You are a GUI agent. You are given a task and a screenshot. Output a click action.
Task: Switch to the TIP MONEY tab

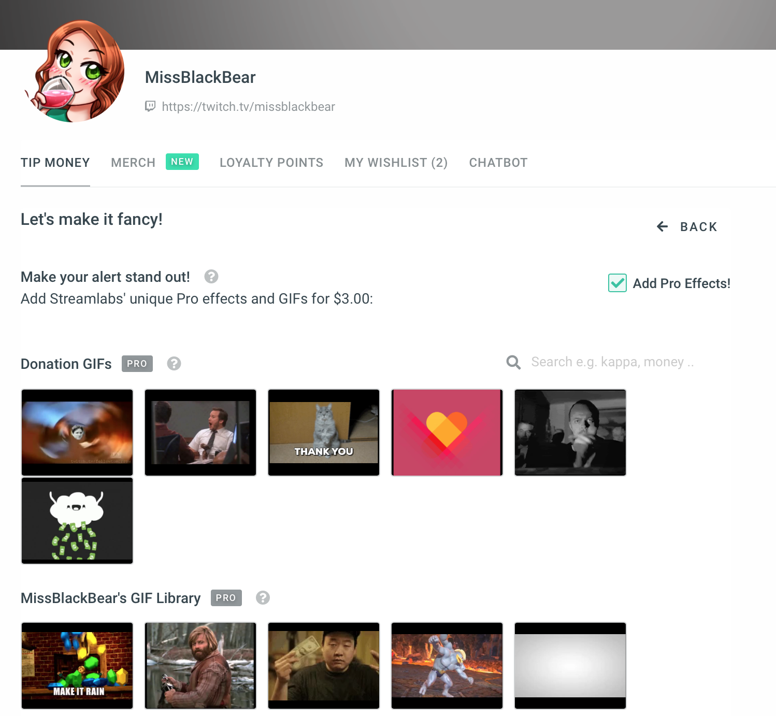pos(55,163)
